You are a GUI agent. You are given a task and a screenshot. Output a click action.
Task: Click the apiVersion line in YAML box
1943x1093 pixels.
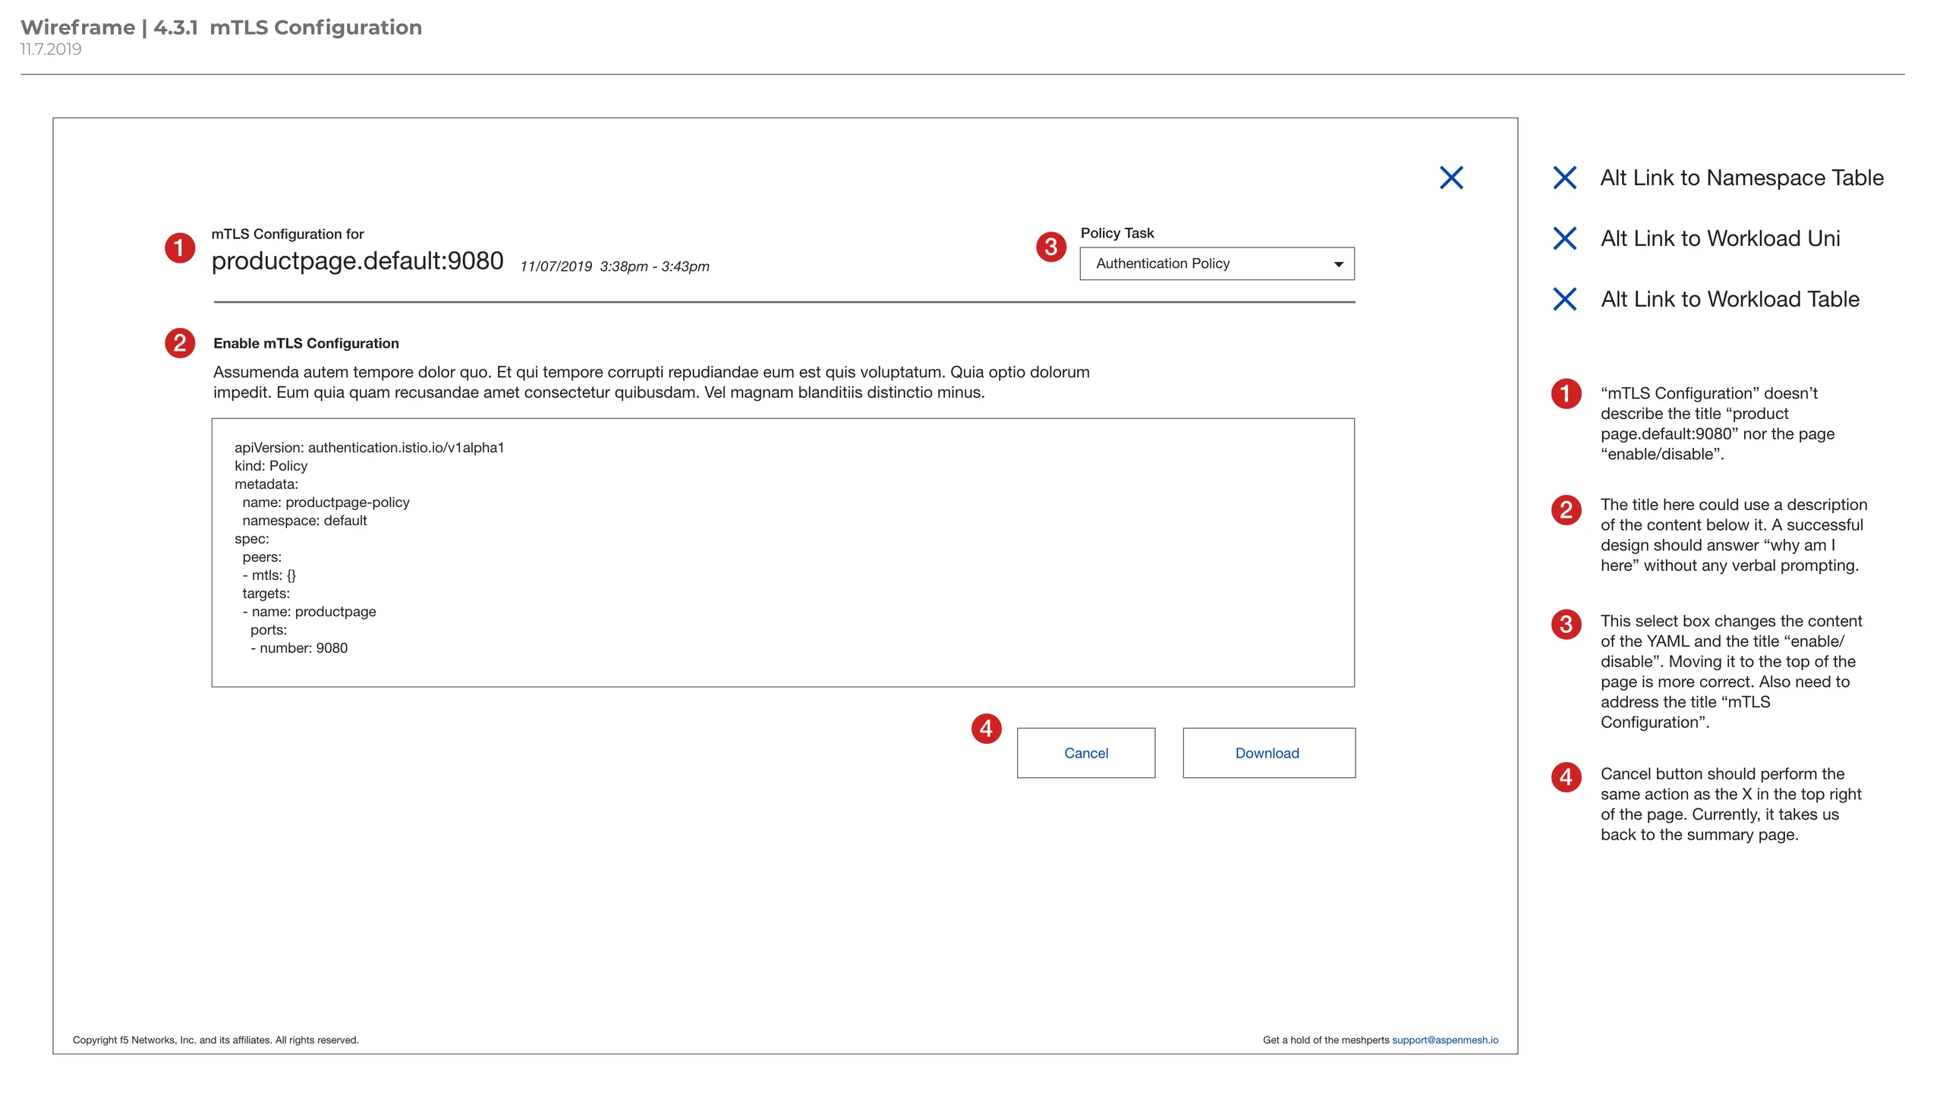(369, 448)
